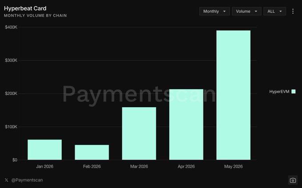The height and width of the screenshot is (188, 302).
Task: Click the Hyperbeat Card chart title
Action: [25, 8]
